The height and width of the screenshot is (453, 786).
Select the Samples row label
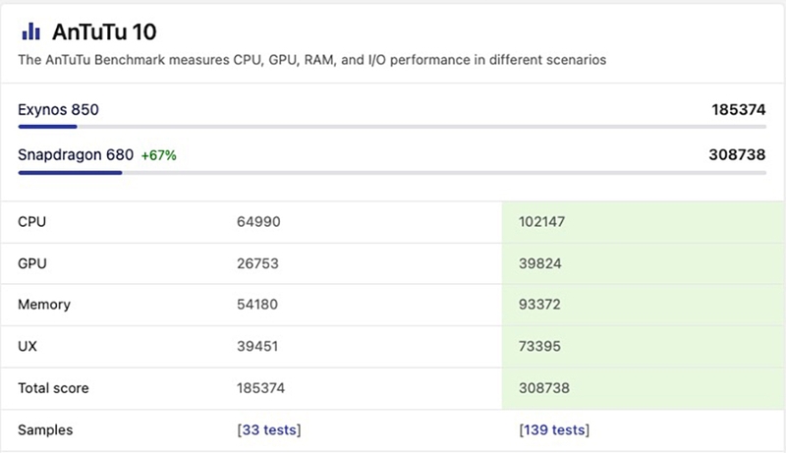tap(45, 430)
